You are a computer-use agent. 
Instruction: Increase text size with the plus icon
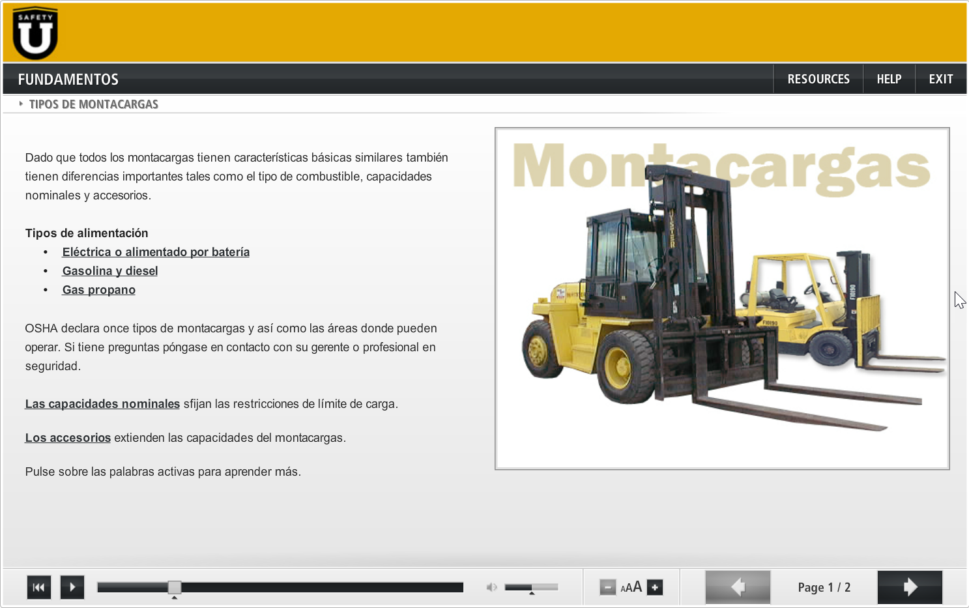click(x=654, y=586)
